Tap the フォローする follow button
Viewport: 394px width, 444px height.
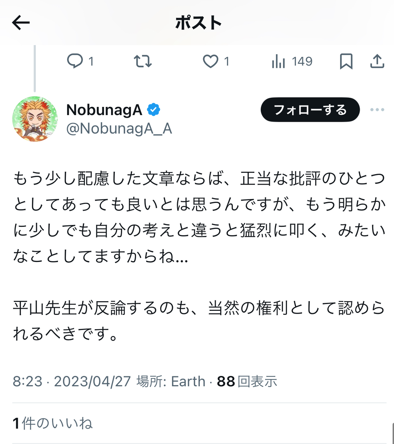pyautogui.click(x=310, y=110)
